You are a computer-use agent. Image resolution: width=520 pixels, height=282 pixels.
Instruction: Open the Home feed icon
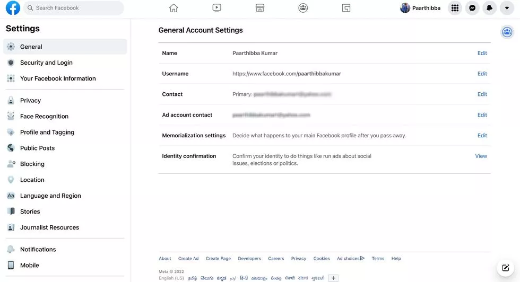click(174, 8)
